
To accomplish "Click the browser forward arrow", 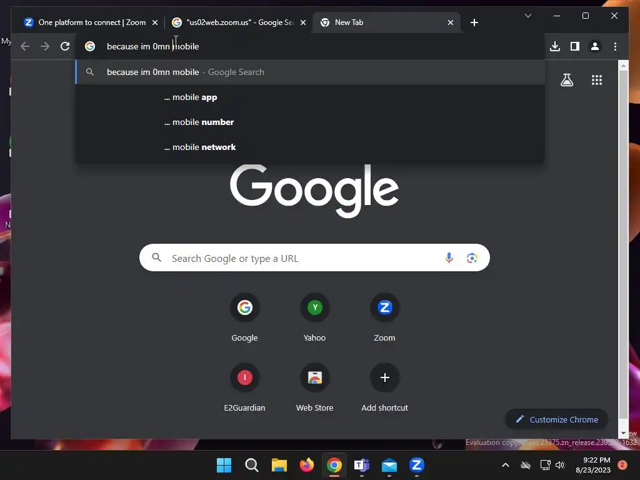I will [x=45, y=46].
